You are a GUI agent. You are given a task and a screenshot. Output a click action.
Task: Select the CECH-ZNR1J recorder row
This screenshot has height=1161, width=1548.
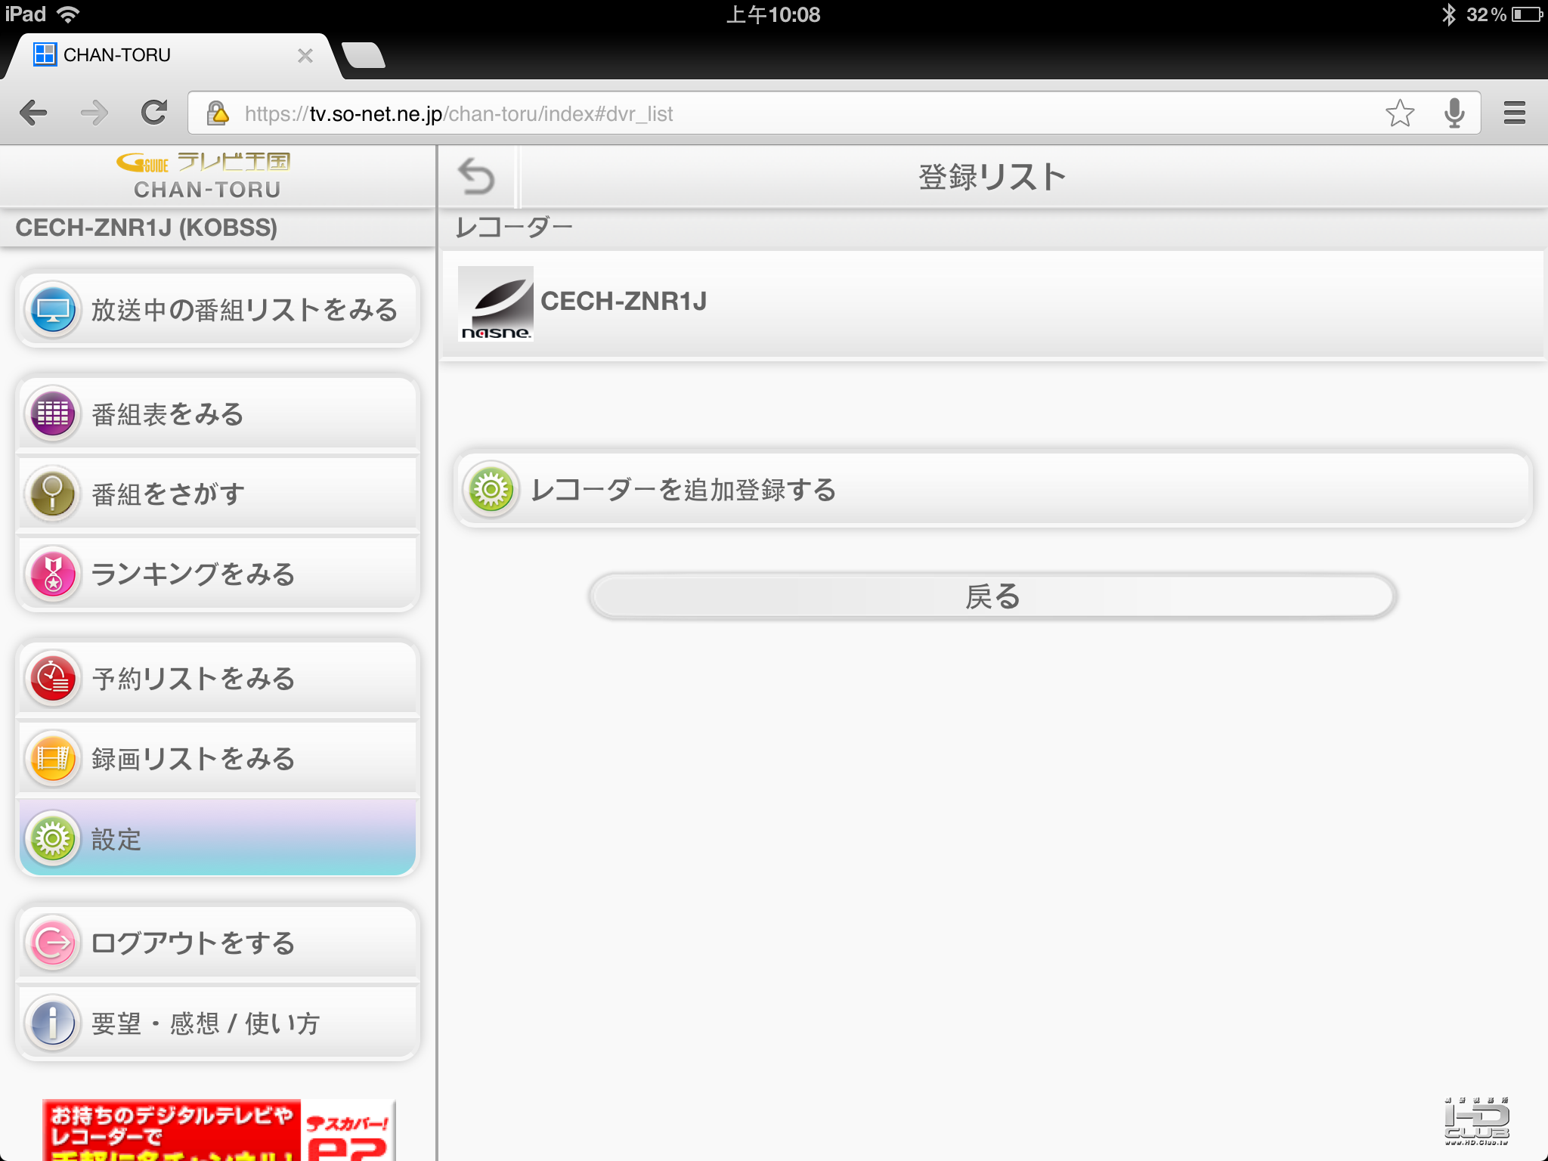tap(993, 304)
